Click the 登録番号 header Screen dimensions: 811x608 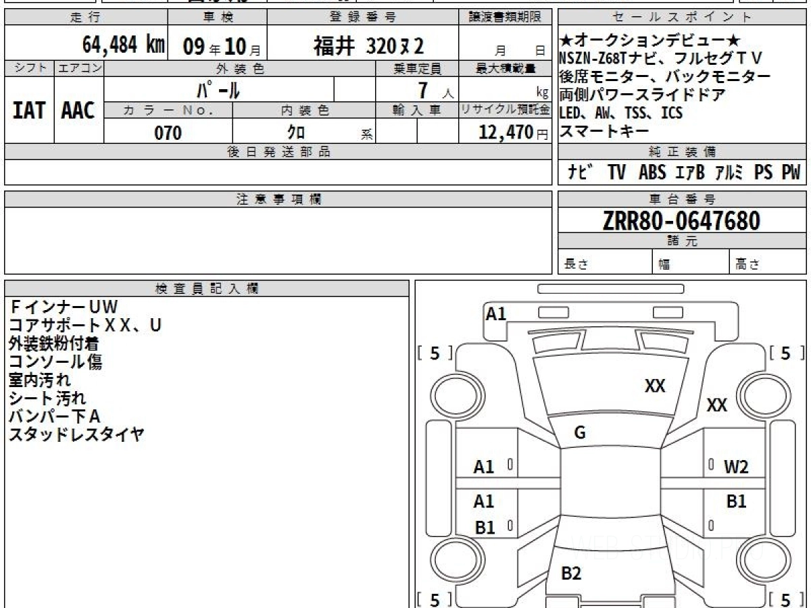coord(363,17)
